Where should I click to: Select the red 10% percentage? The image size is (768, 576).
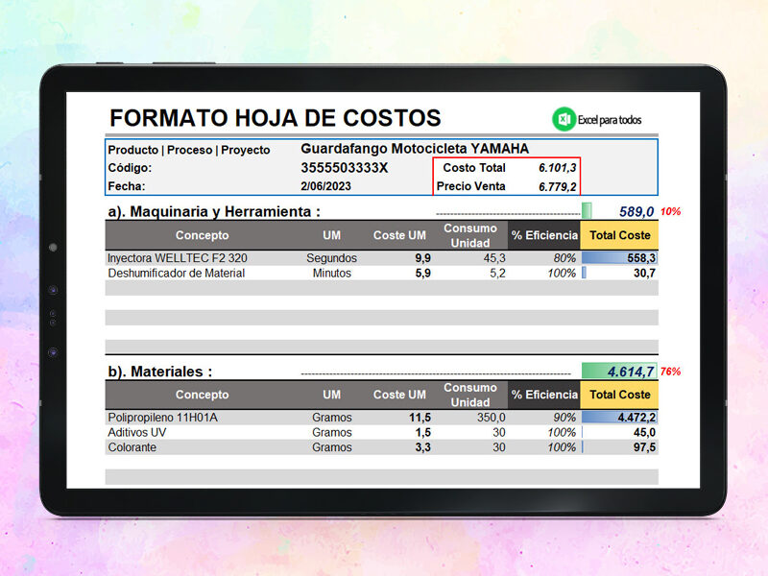[670, 211]
